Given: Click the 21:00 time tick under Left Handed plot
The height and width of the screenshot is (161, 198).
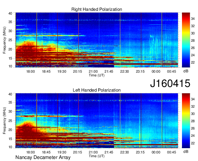Looking at the screenshot, I should pyautogui.click(x=93, y=152).
